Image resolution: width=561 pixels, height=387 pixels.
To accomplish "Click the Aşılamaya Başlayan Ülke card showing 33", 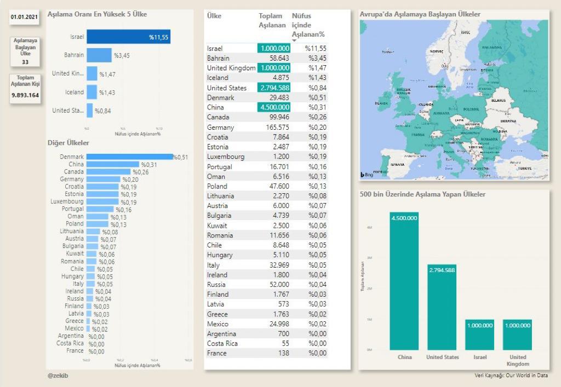I will point(25,51).
